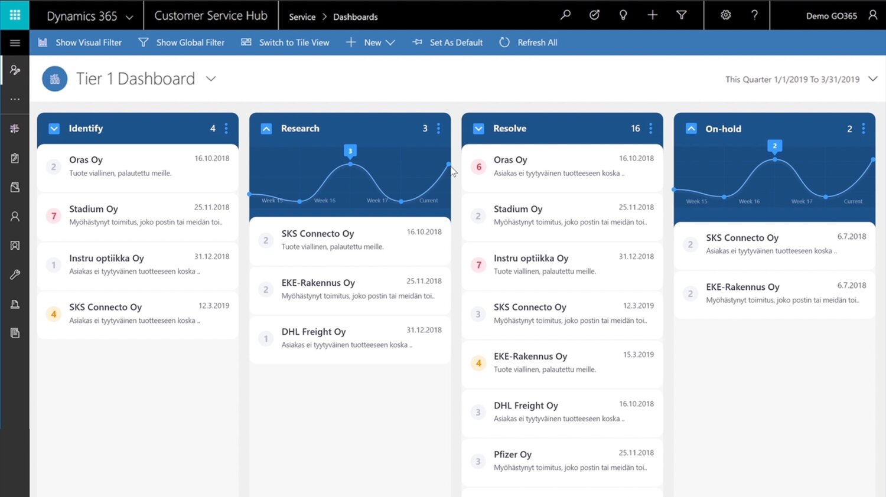Open the fifth sidebar icon after the ellipsis
This screenshot has height=497, width=886.
click(x=15, y=245)
